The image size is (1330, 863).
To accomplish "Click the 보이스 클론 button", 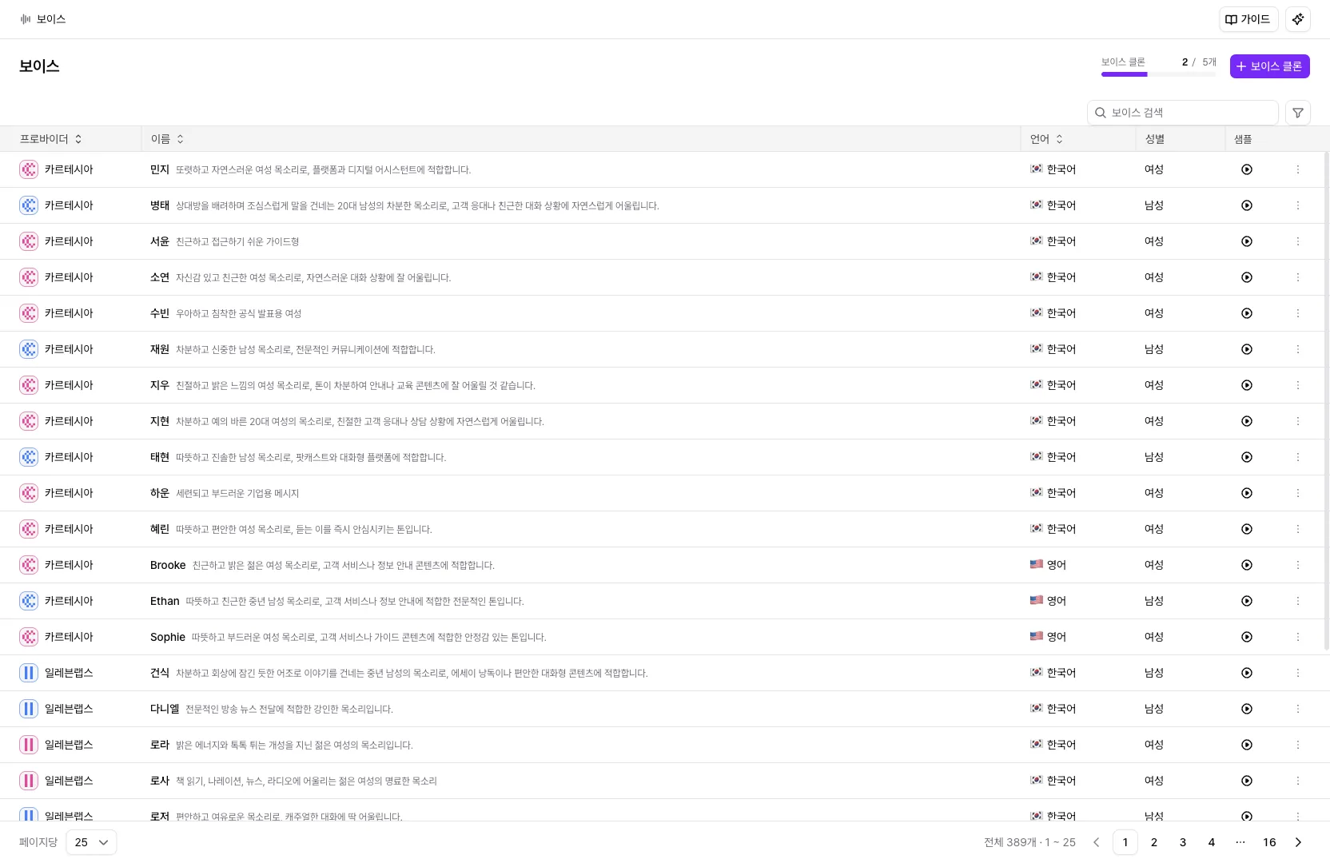I will coord(1269,66).
